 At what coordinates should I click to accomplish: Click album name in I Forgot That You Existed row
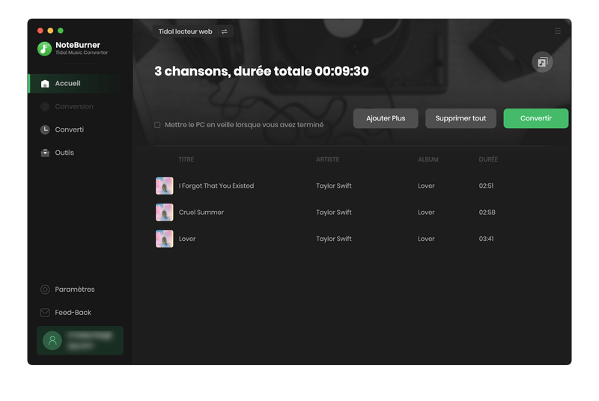(426, 186)
